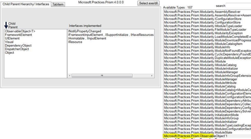Click the interfaces scrollbar left arrow

[x=70, y=76]
